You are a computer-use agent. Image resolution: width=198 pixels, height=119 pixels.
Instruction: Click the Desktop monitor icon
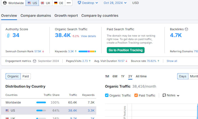coord(79,3)
